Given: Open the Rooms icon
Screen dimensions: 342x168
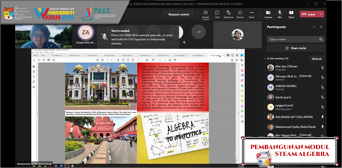Looking at the screenshot, I should point(240,14).
